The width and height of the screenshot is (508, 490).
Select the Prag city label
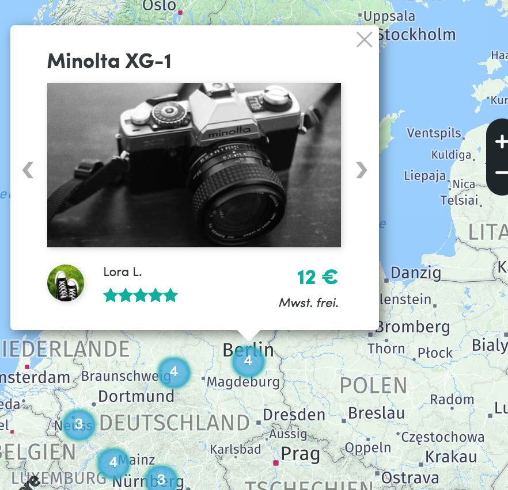pyautogui.click(x=300, y=454)
